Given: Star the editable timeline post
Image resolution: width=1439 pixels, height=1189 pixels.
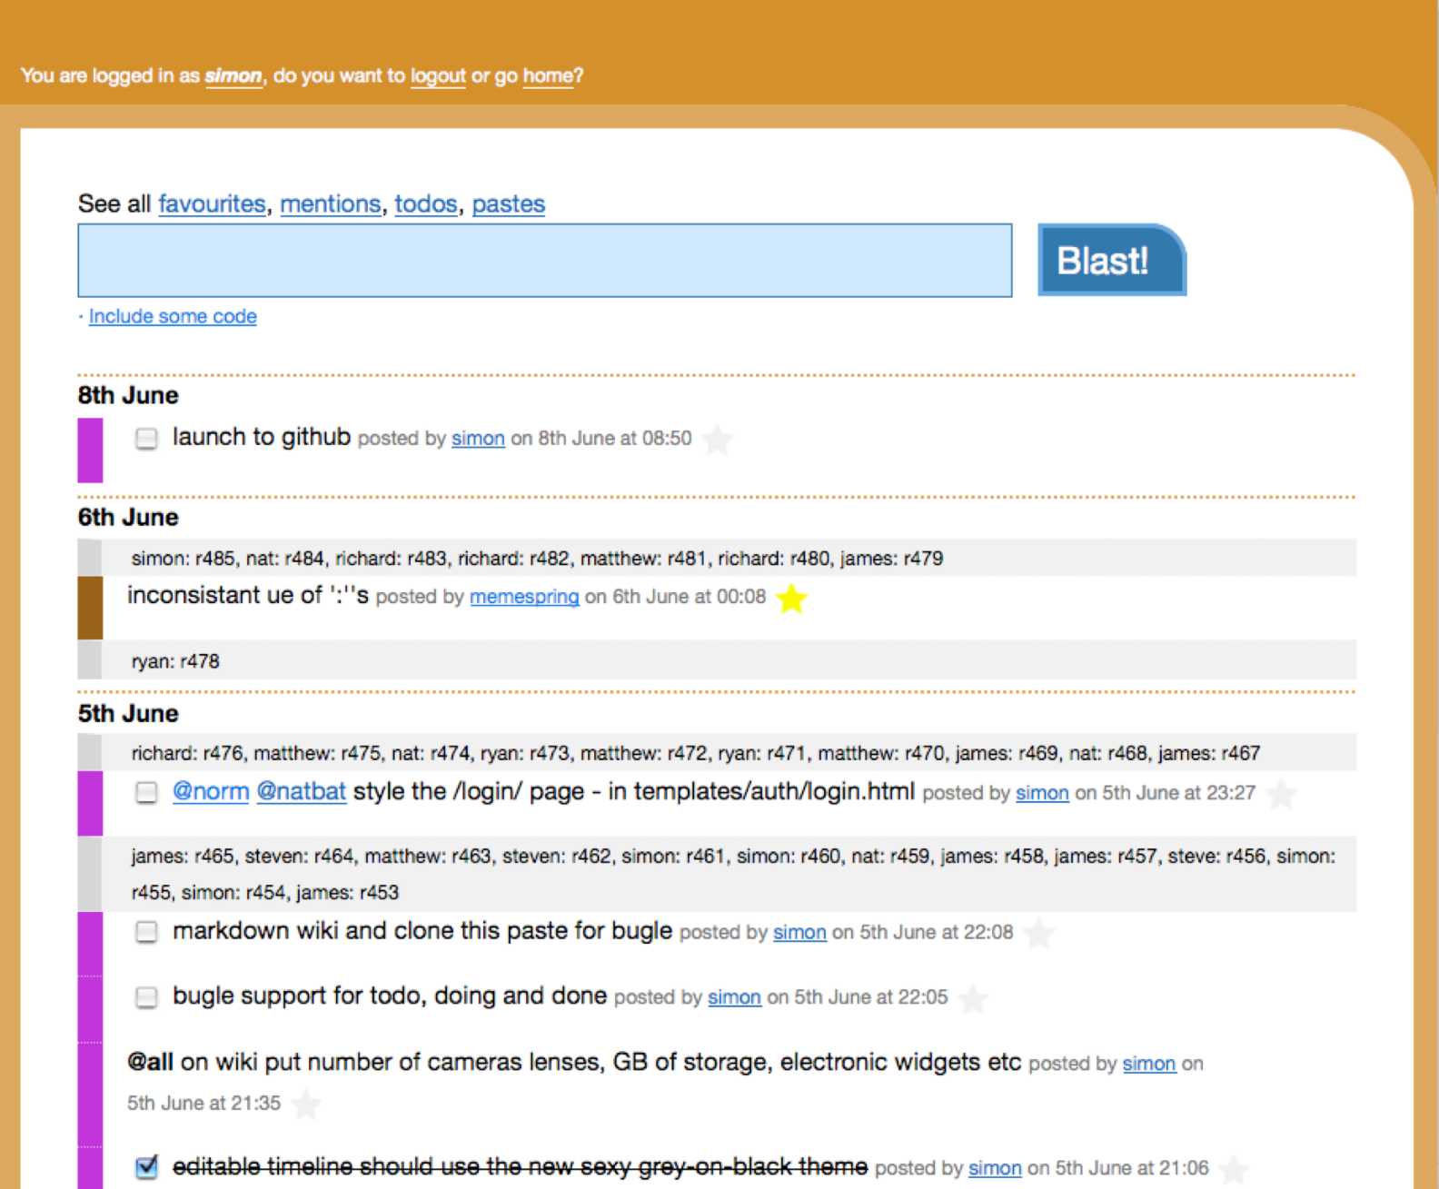Looking at the screenshot, I should tap(1235, 1169).
